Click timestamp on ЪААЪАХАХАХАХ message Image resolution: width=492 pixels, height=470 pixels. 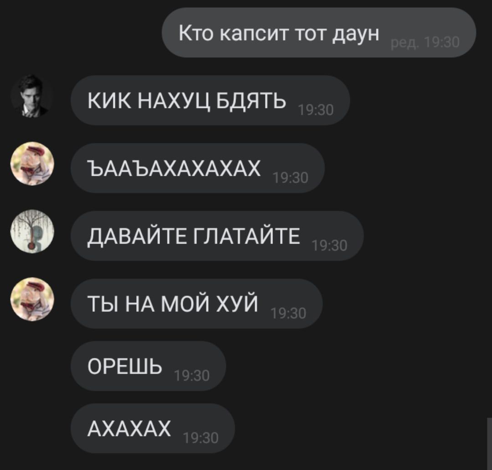click(x=291, y=178)
